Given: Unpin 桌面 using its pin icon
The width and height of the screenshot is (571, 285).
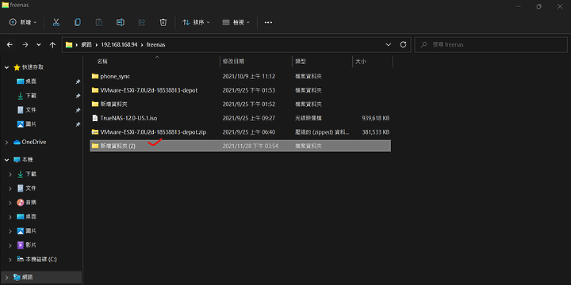Looking at the screenshot, I should (x=78, y=82).
